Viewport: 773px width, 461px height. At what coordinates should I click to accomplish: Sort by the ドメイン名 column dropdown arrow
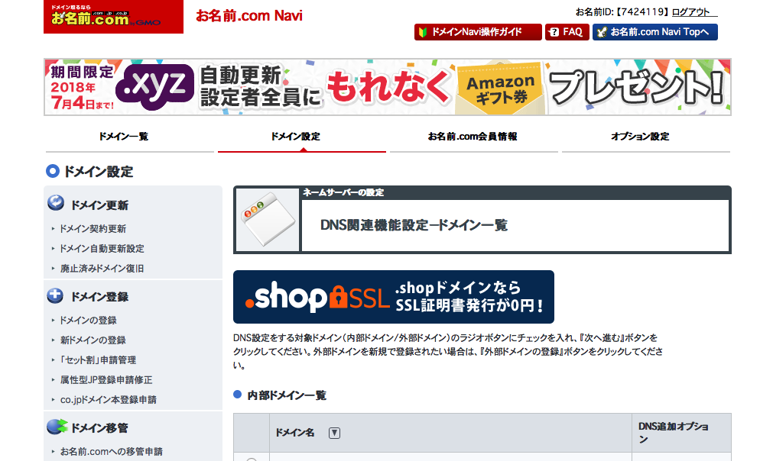(334, 433)
